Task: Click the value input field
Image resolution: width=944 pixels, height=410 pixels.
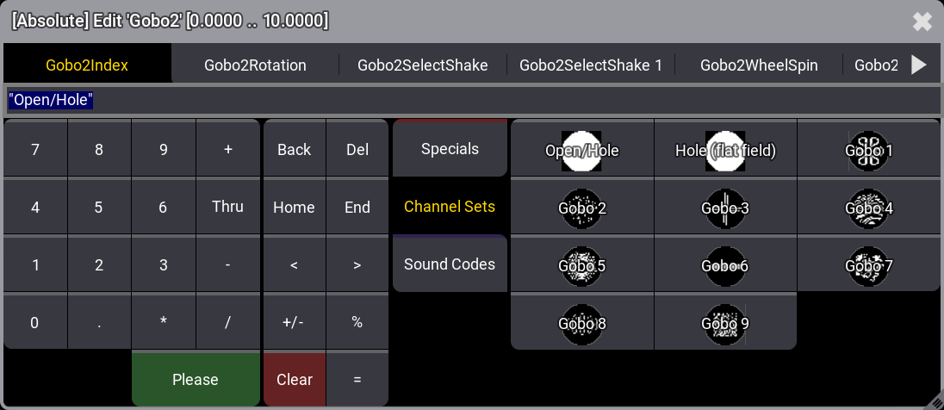Action: (x=472, y=101)
